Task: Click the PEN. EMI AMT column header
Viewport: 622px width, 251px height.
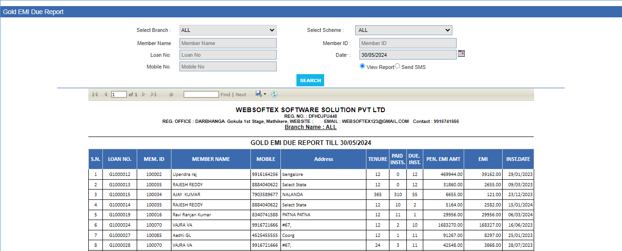Action: click(x=443, y=159)
